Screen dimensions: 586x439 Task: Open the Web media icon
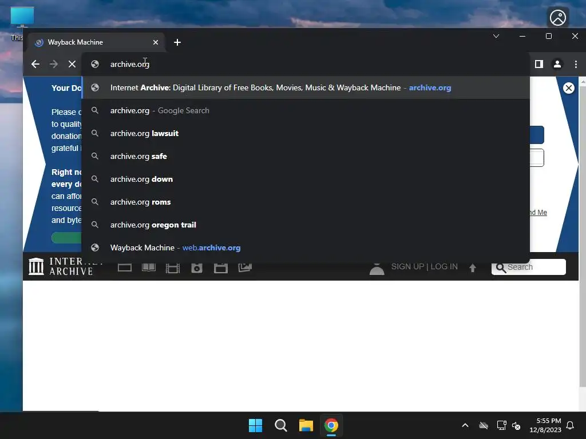[124, 268]
